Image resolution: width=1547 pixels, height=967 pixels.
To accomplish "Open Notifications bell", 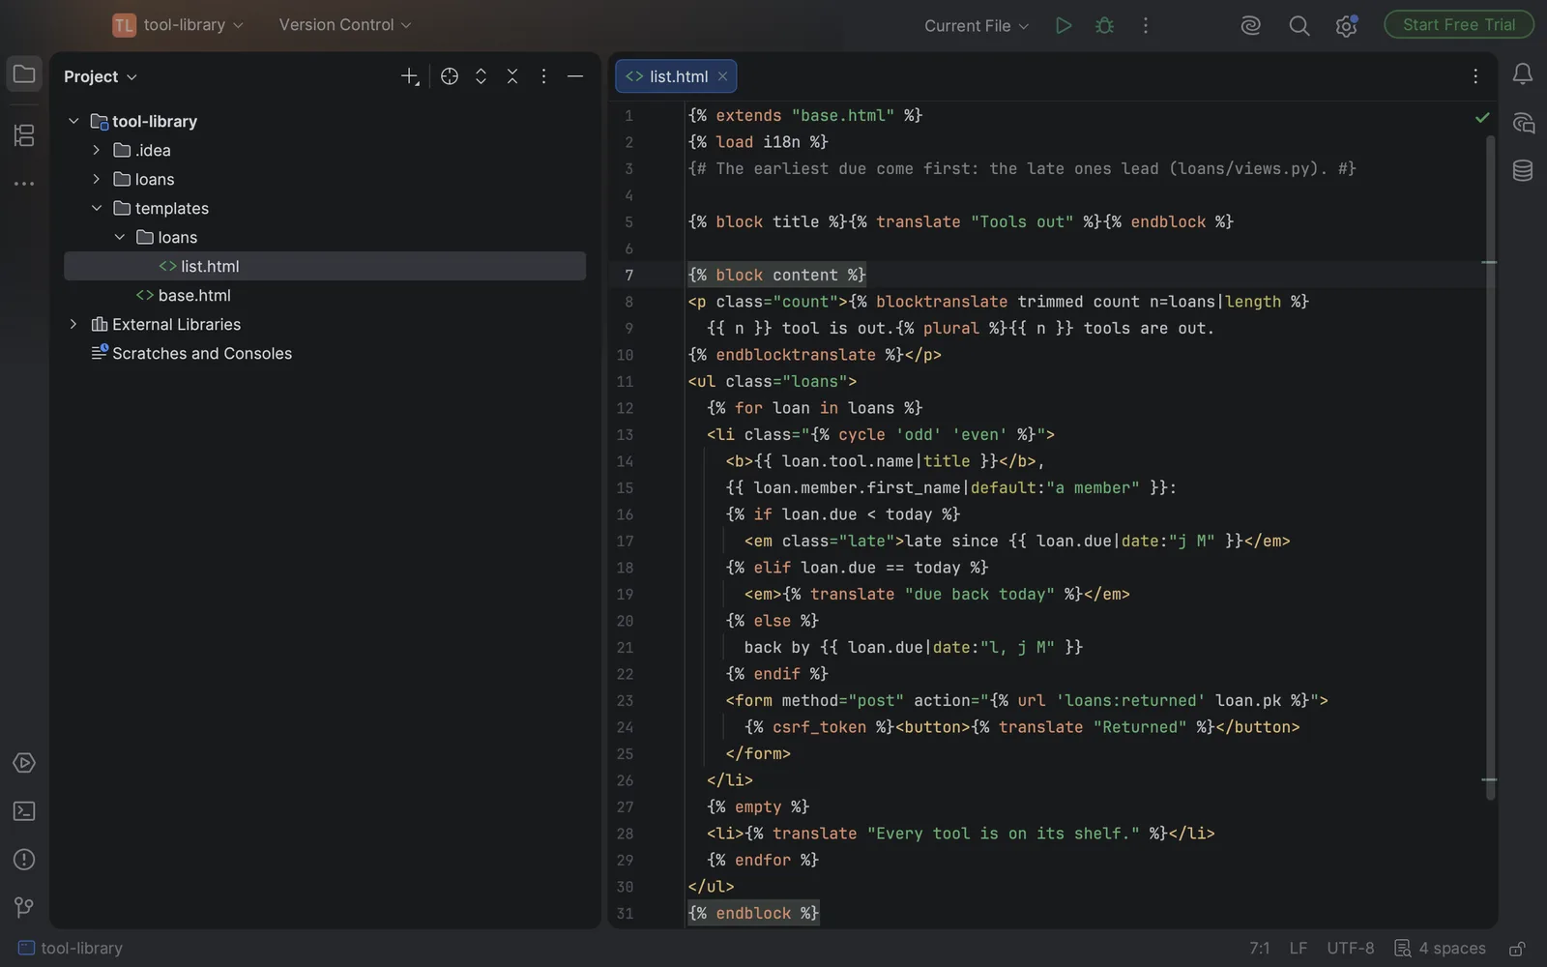I will coord(1523,73).
